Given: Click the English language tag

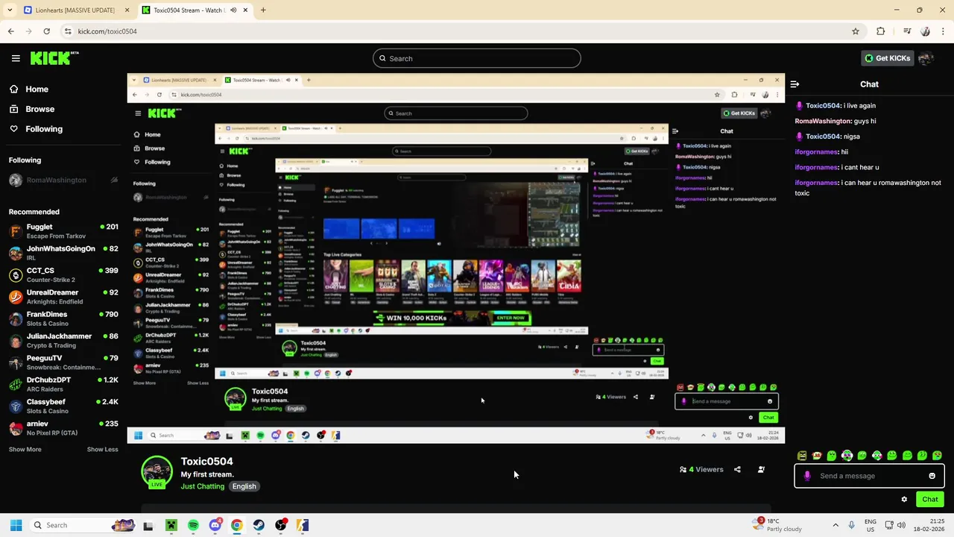Looking at the screenshot, I should [x=244, y=486].
